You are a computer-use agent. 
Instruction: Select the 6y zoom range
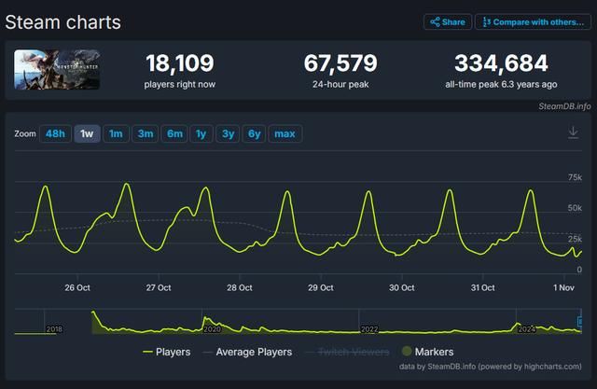click(254, 134)
